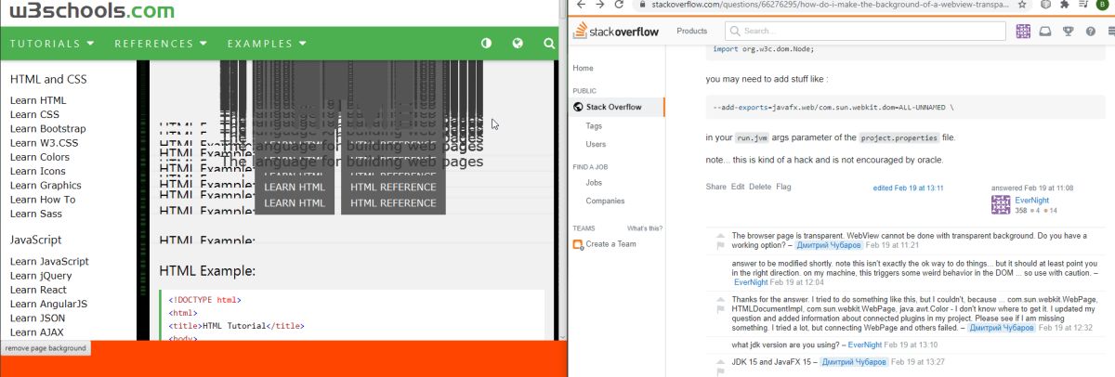Open Learn AngularJS in sidebar
This screenshot has width=1115, height=377.
coord(48,304)
